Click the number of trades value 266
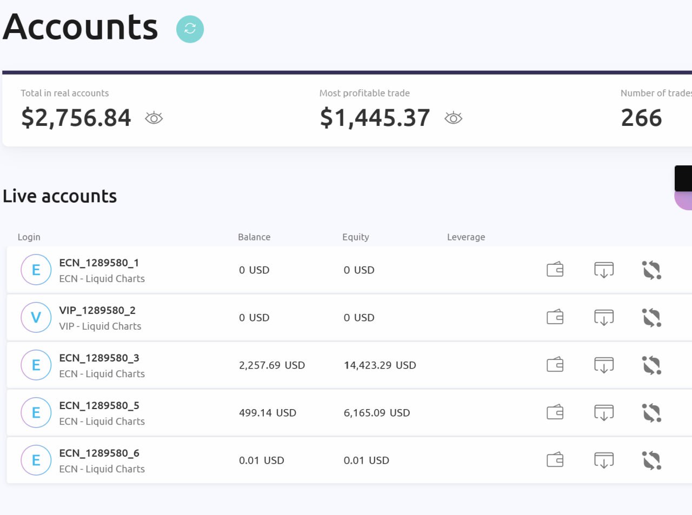 tap(641, 118)
